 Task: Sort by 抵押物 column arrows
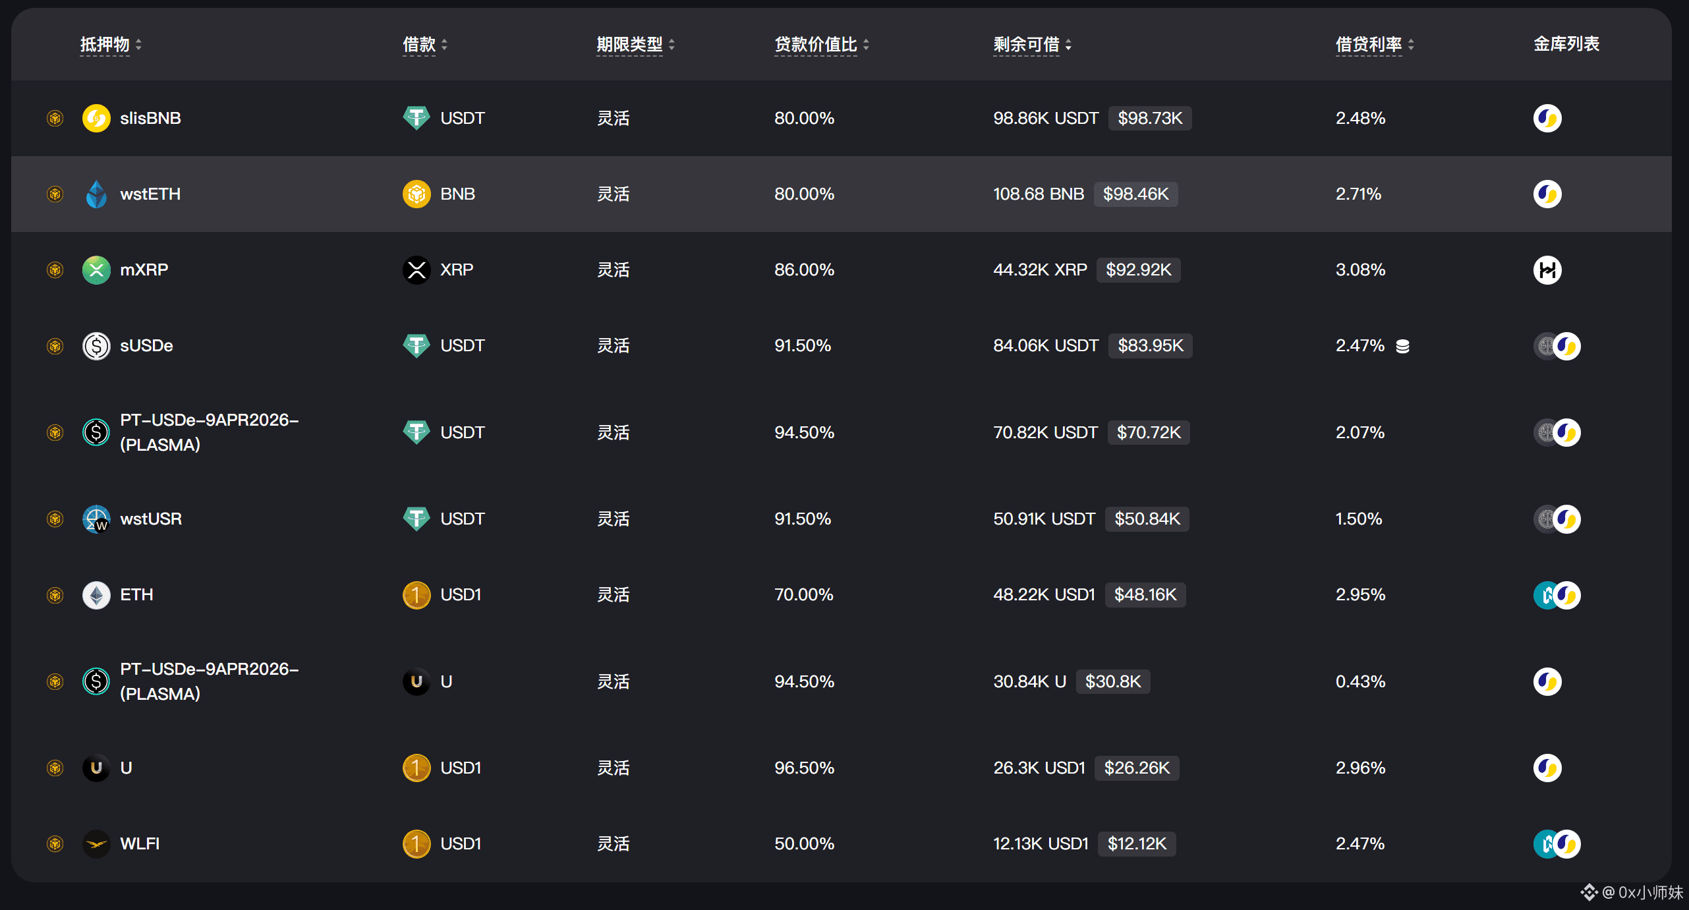coord(138,45)
